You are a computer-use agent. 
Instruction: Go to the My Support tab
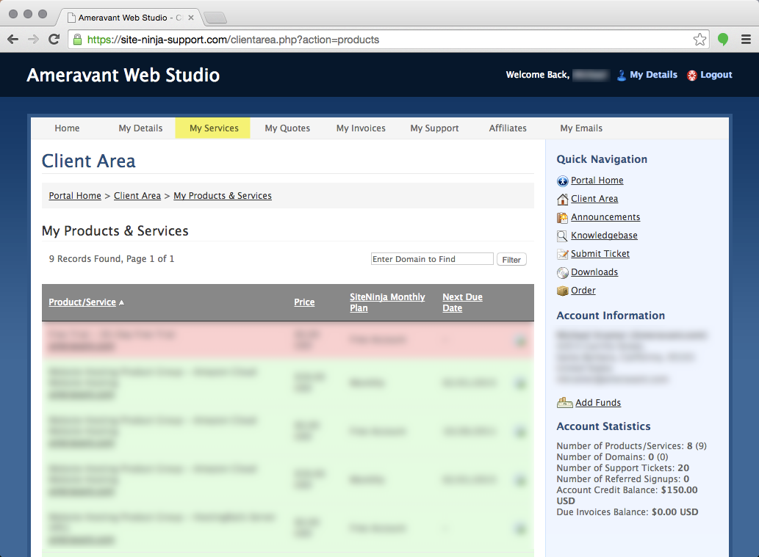point(434,128)
